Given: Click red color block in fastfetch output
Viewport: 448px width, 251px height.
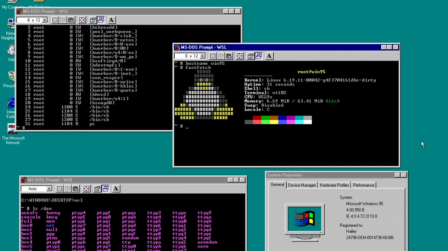Looking at the screenshot, I should pyautogui.click(x=257, y=118).
